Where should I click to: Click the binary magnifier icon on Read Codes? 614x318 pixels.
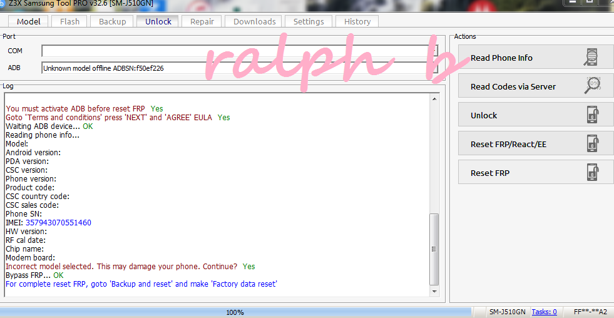click(x=592, y=86)
